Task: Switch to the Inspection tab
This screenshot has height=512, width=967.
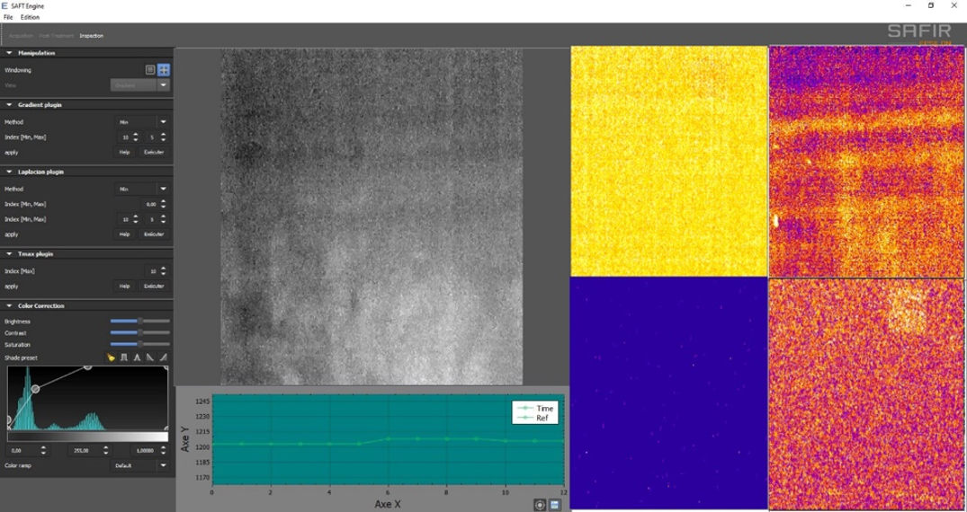Action: coord(91,36)
